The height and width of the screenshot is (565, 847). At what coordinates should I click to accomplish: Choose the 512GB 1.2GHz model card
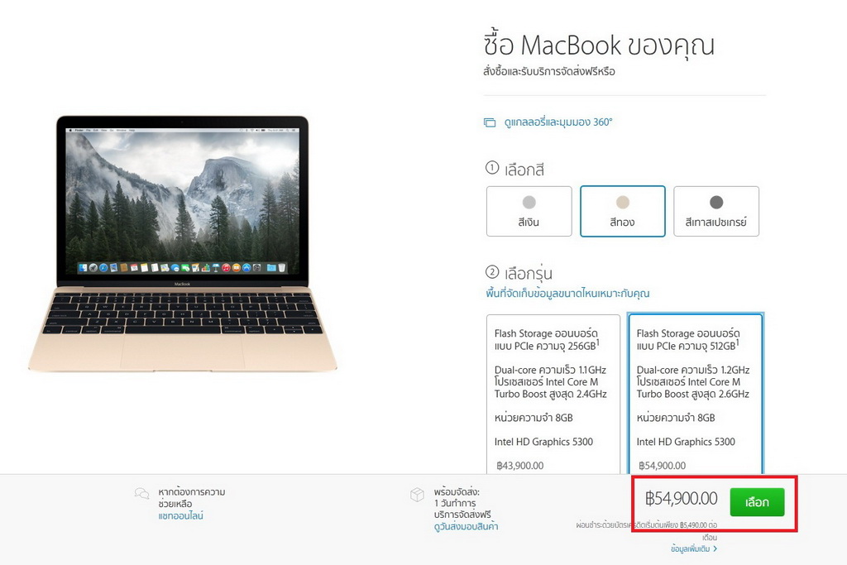tap(695, 393)
